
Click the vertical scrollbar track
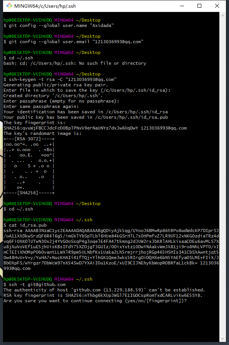click(222, 177)
